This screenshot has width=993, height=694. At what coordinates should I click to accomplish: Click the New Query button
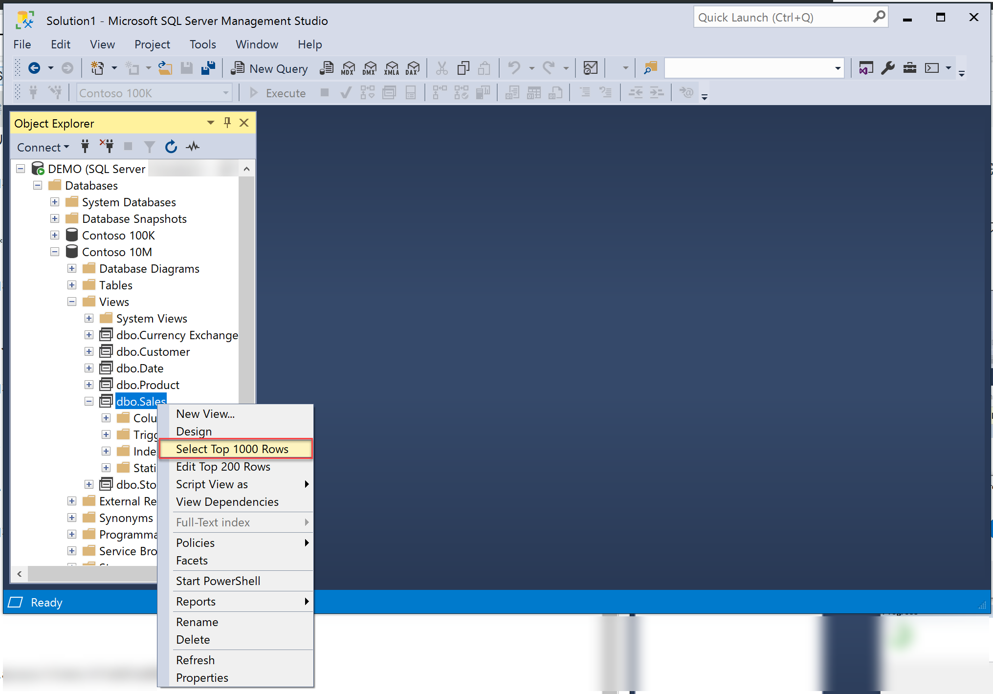click(270, 68)
